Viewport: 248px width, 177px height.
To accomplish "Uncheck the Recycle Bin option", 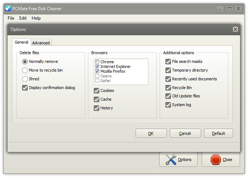I will coord(168,88).
